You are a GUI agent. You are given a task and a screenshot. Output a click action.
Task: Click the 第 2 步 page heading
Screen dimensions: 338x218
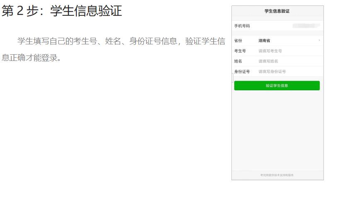coord(62,11)
